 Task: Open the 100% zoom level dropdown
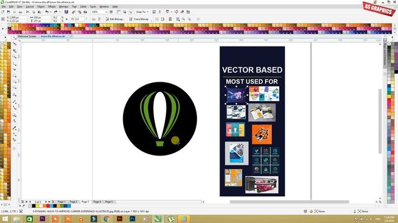click(x=106, y=12)
